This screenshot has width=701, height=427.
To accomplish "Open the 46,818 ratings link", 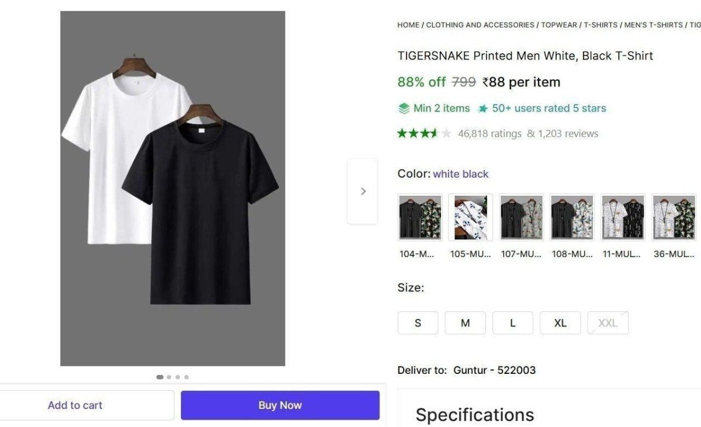I will tap(488, 133).
